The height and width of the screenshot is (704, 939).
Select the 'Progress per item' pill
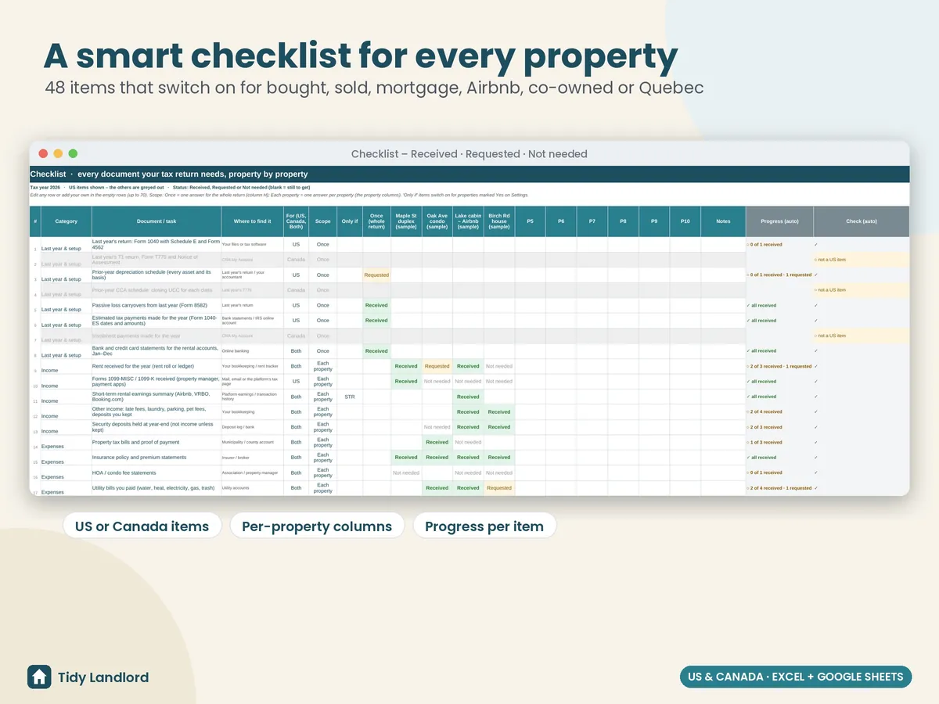point(484,526)
